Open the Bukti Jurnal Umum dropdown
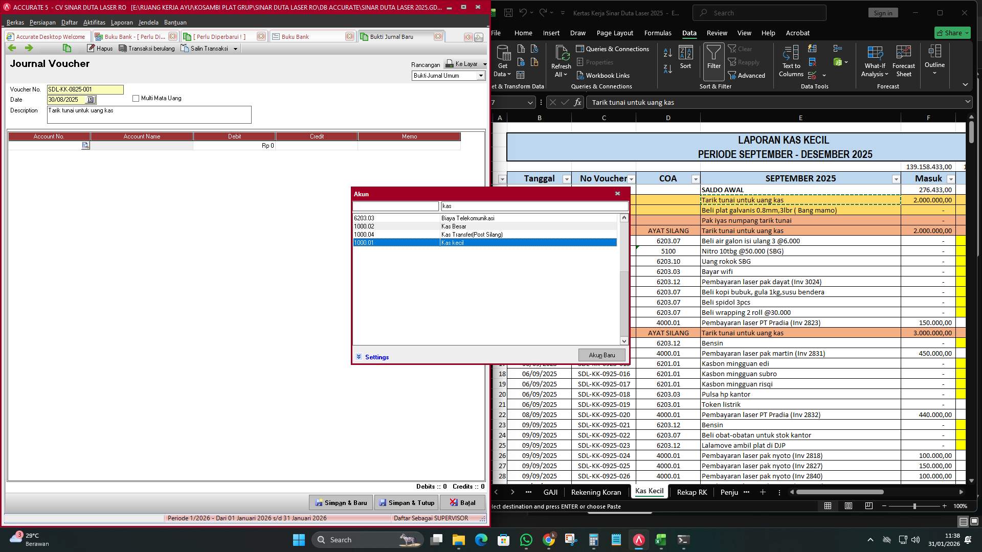The image size is (982, 552). tap(481, 75)
